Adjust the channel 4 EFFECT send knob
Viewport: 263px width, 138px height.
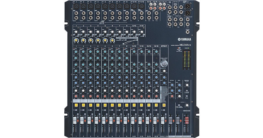pyautogui.click(x=98, y=91)
